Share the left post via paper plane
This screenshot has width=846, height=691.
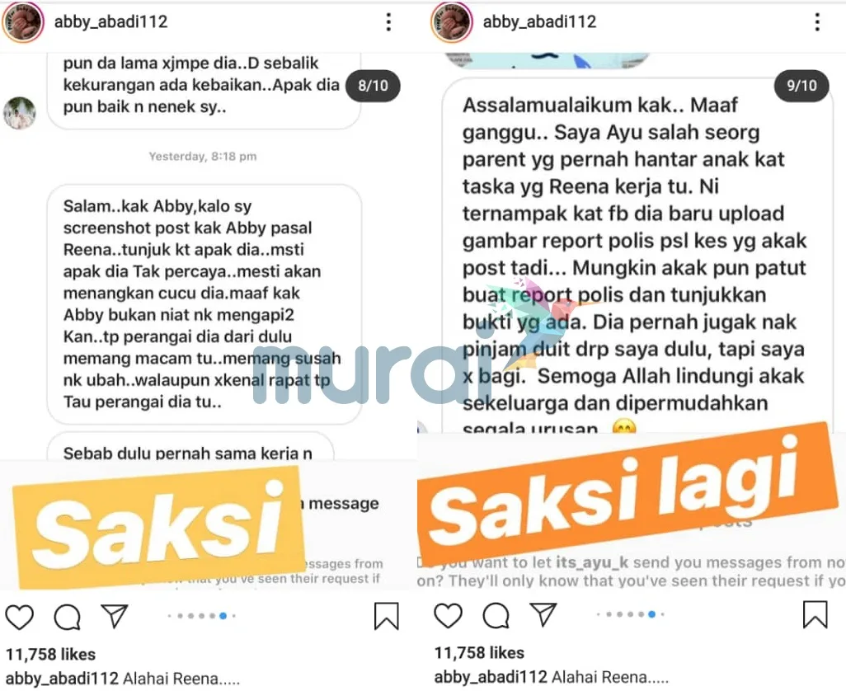(115, 615)
